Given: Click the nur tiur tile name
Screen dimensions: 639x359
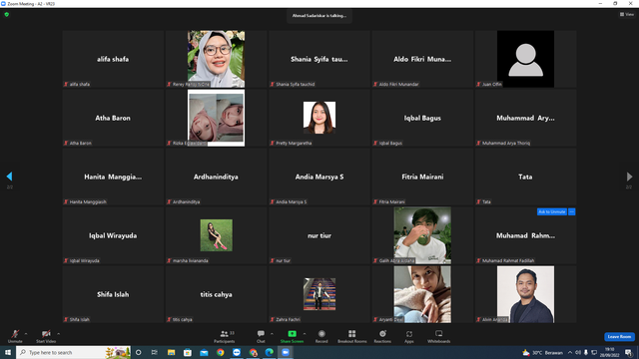Looking at the screenshot, I should [x=319, y=235].
